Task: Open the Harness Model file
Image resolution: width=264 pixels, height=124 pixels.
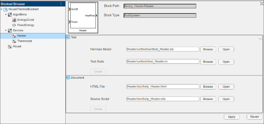Action: pos(226,49)
